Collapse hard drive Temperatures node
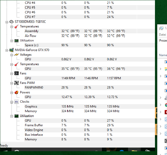 click(12, 27)
